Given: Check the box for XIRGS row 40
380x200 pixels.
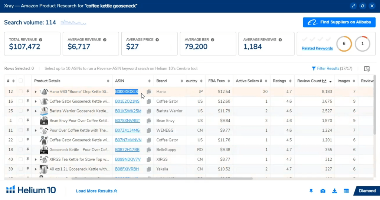Looking at the screenshot, I should pyautogui.click(x=21, y=159).
